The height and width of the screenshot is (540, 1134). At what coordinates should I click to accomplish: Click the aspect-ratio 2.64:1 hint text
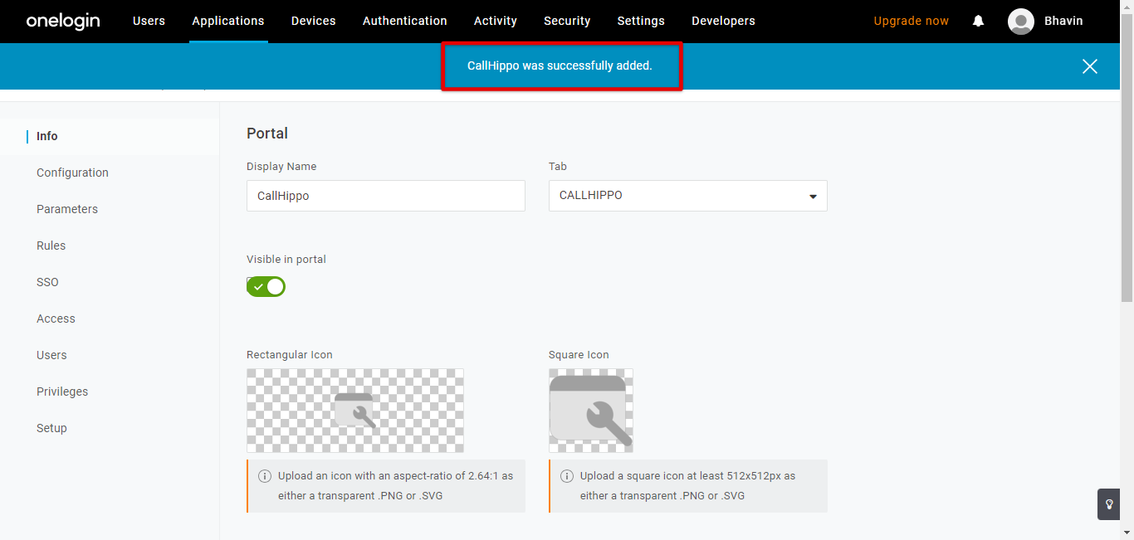(x=396, y=486)
